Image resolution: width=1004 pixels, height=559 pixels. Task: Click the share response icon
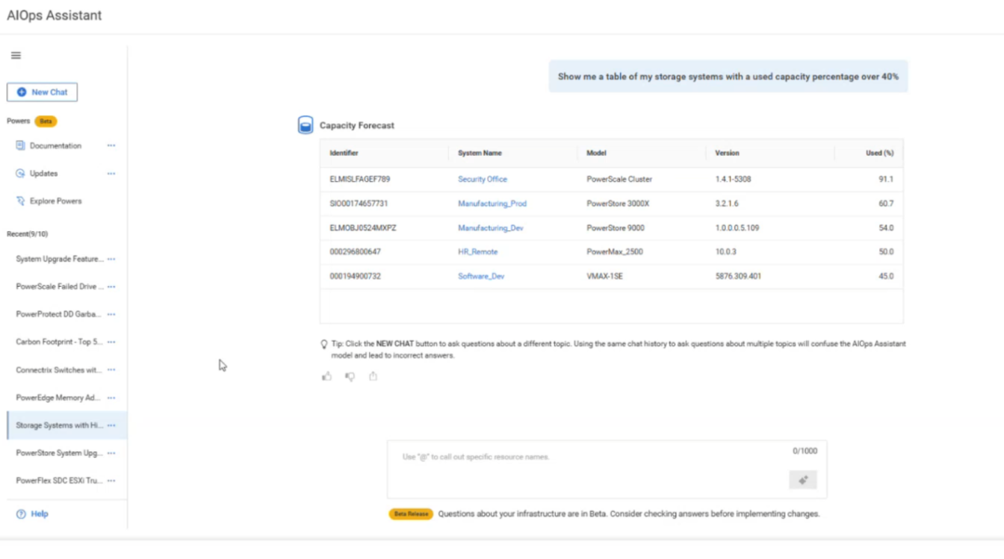point(374,376)
